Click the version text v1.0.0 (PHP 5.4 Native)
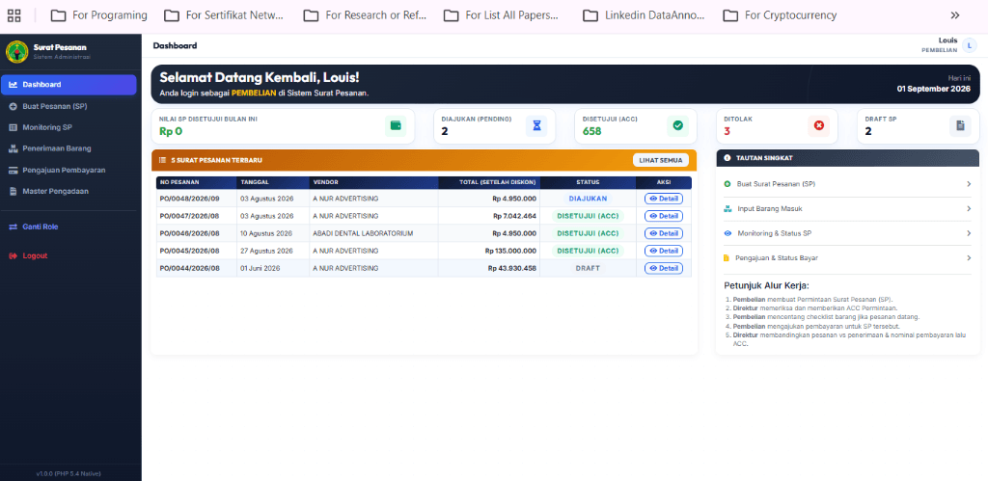Screen dimensions: 988x481 [69, 473]
